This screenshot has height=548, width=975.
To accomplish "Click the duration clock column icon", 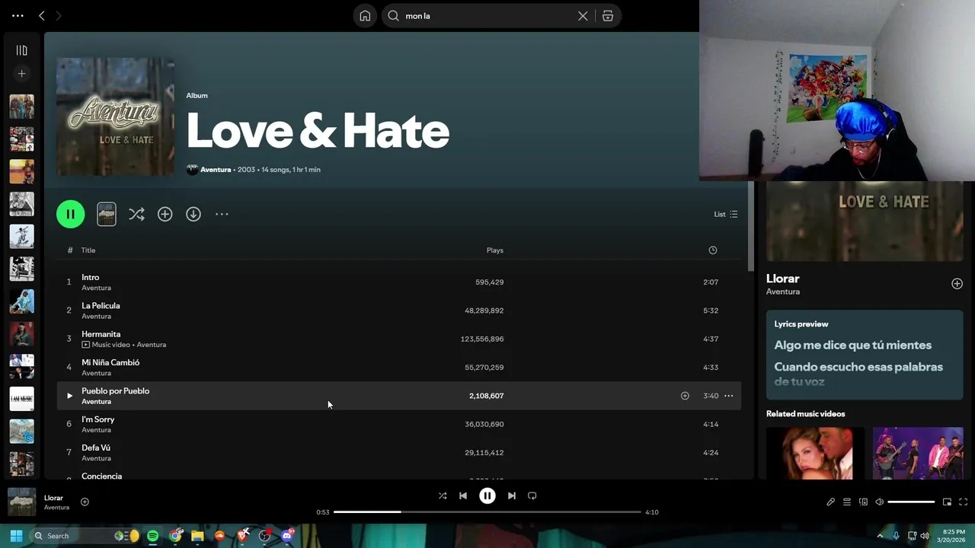I will [x=713, y=250].
